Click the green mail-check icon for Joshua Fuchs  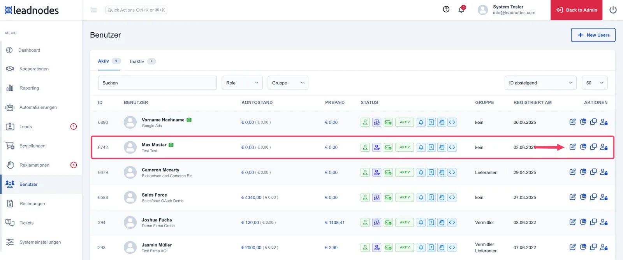(x=388, y=222)
